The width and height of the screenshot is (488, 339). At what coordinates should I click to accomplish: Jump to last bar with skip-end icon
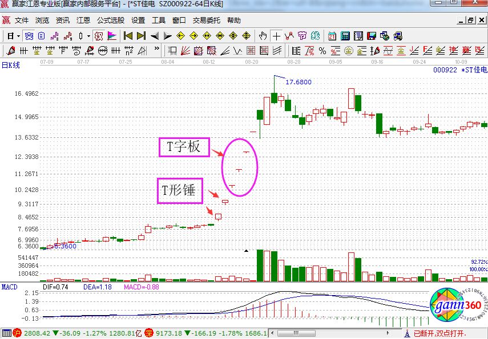(x=141, y=36)
